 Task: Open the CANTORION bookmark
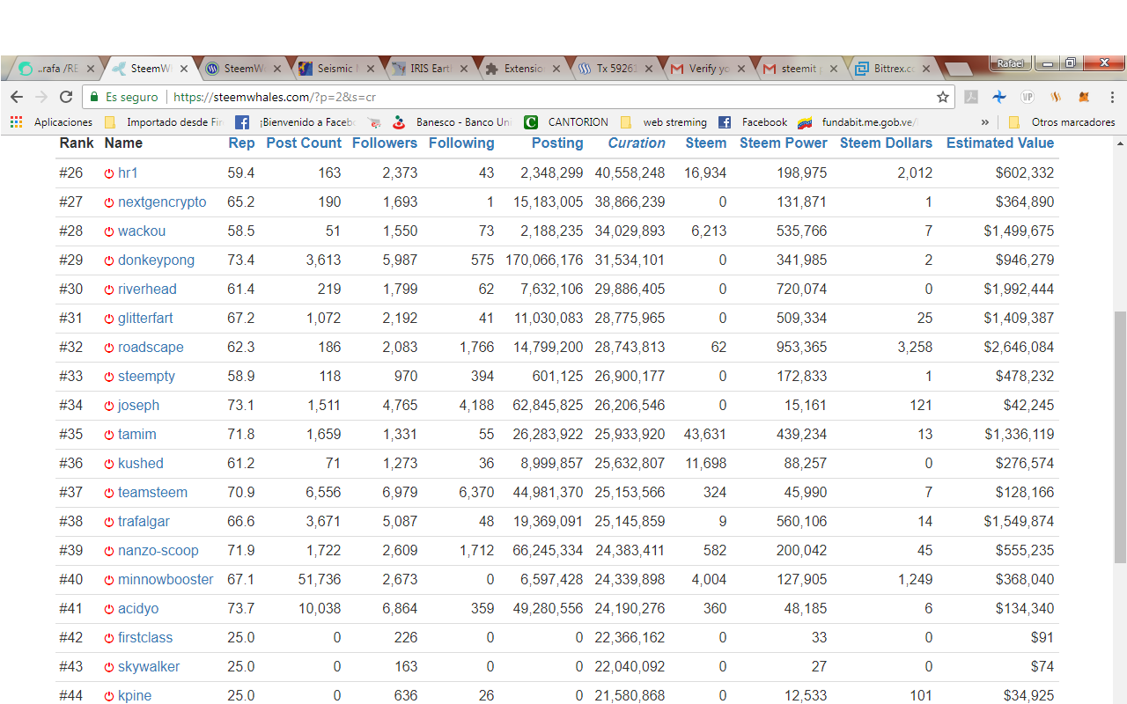pos(566,122)
